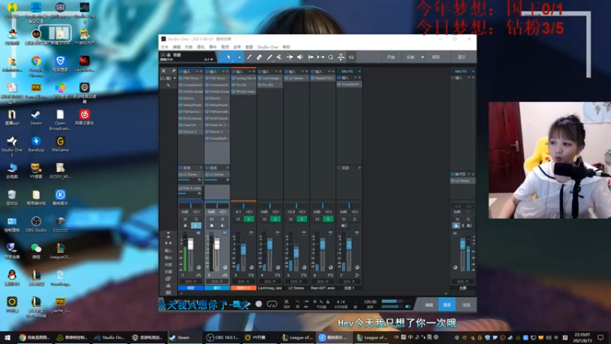Select the Bend tool icon

click(290, 57)
